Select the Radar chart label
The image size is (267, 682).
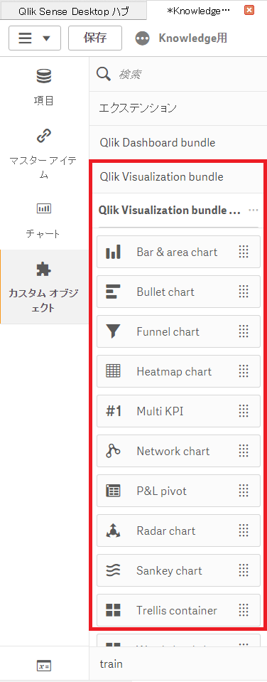[166, 531]
